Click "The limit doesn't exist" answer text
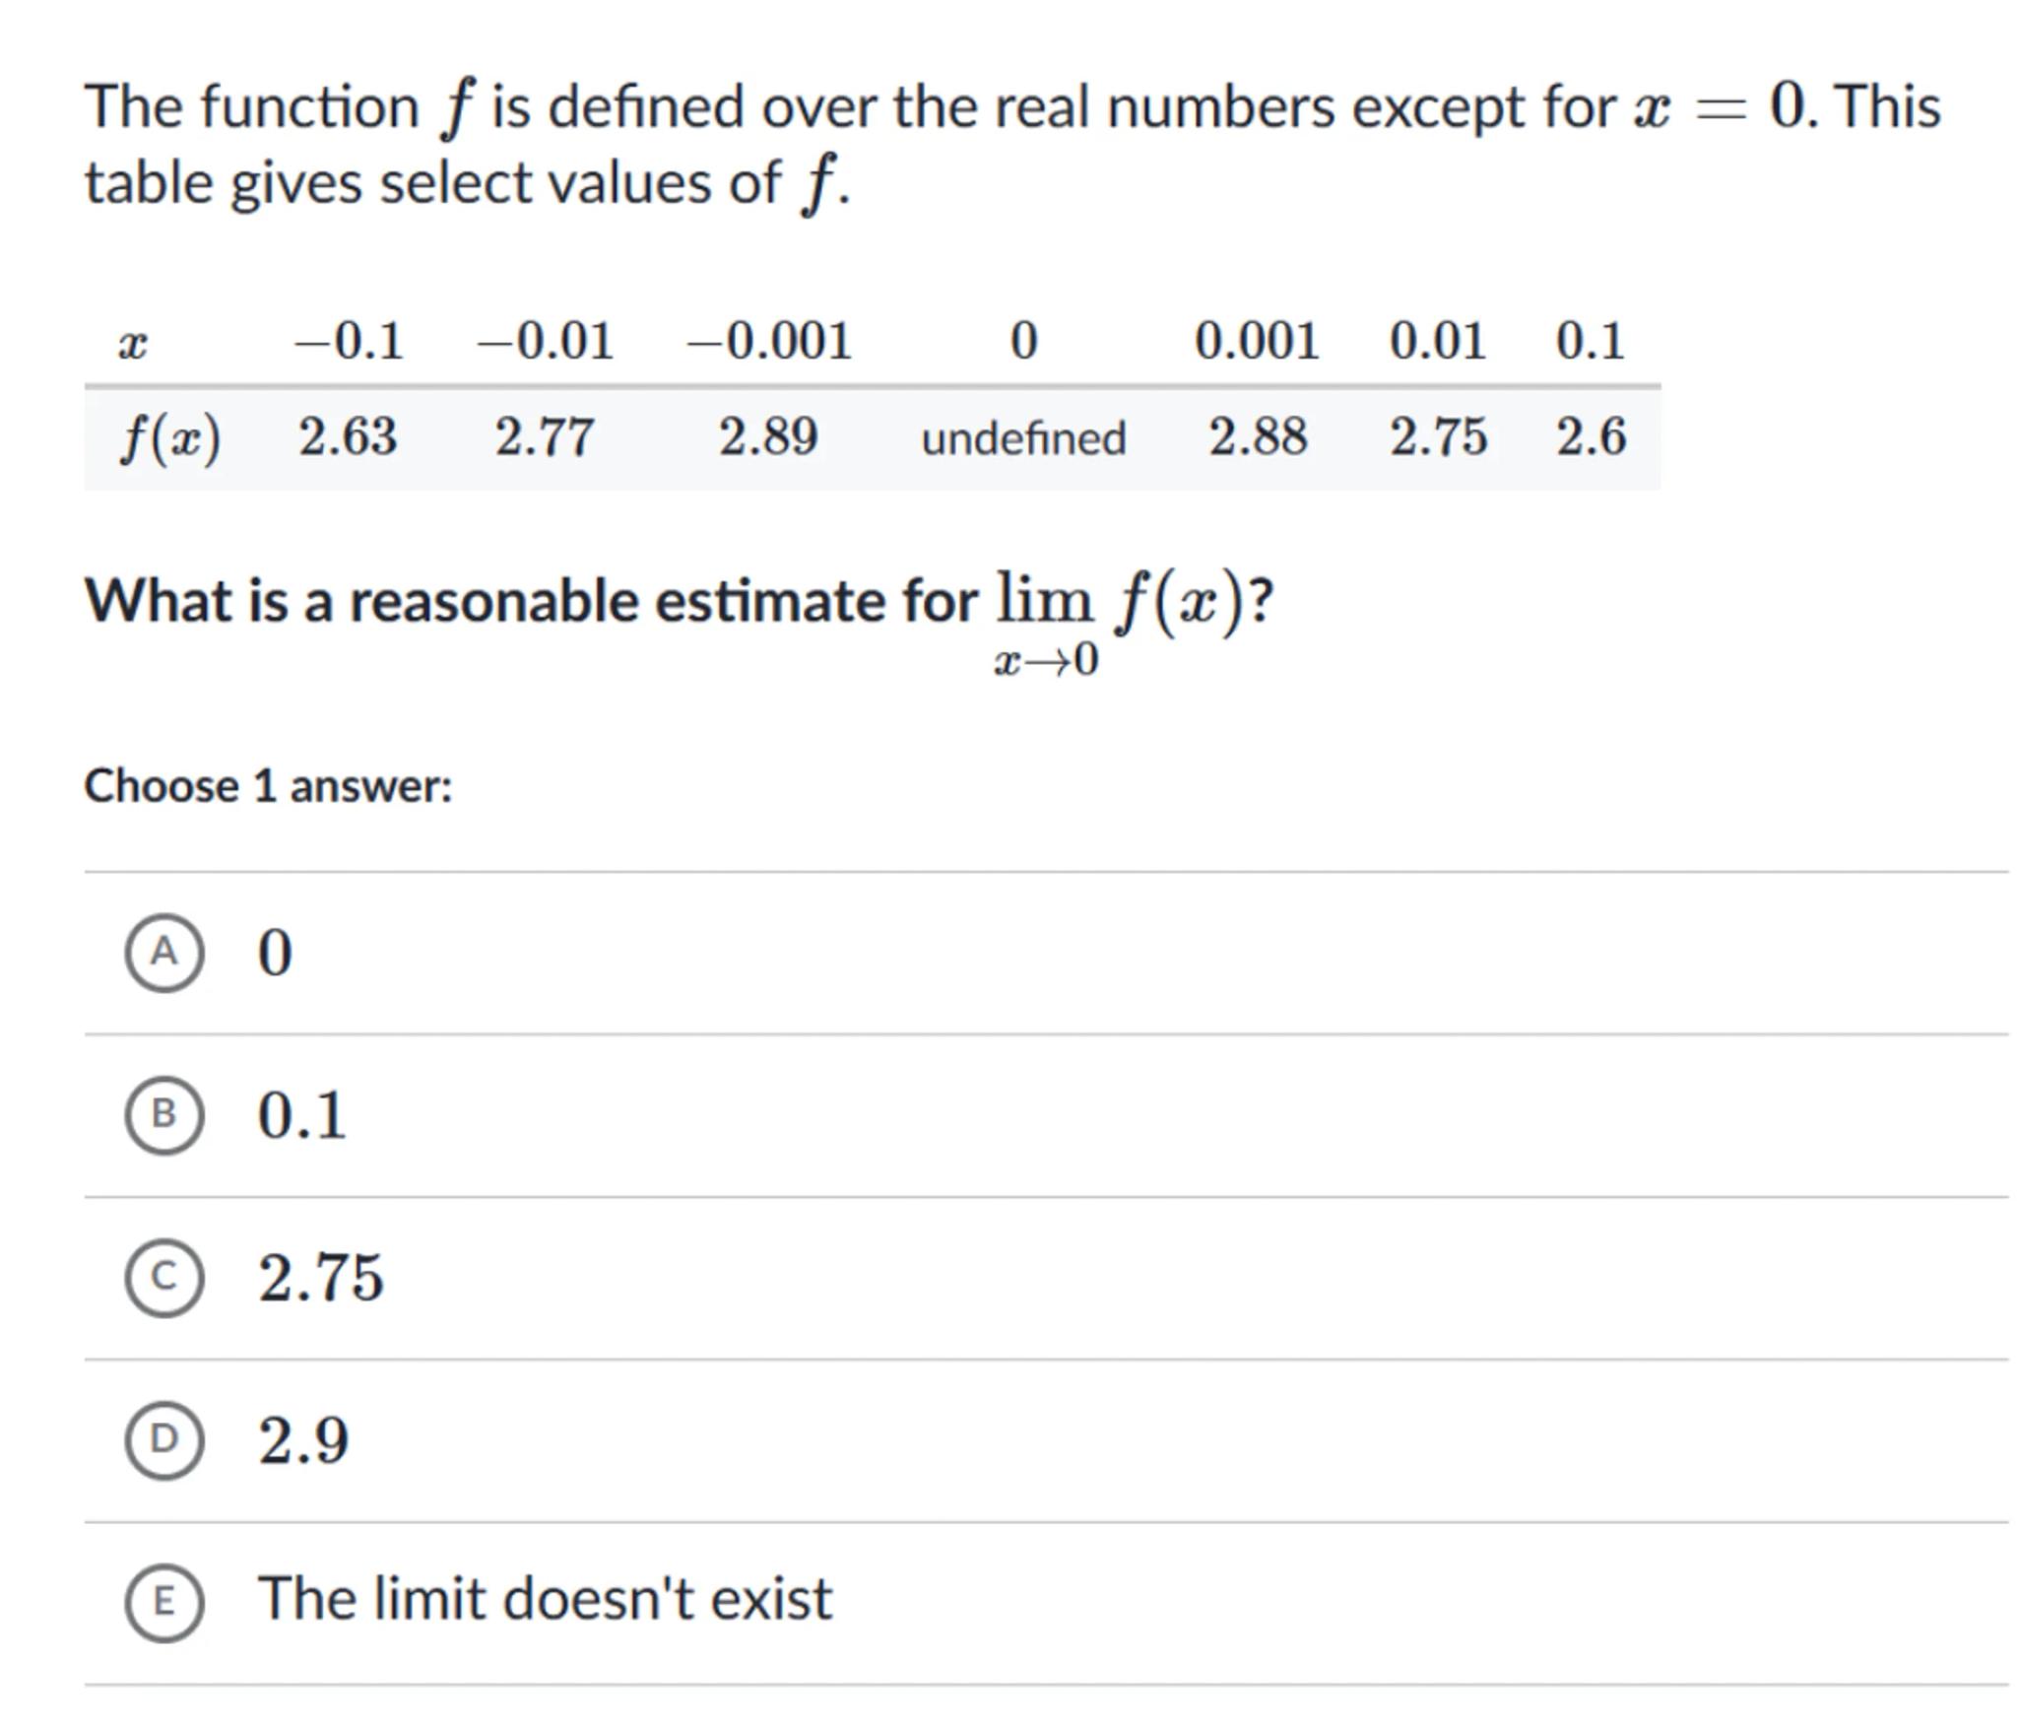Screen dimensions: 2017x1730 click(x=545, y=1599)
